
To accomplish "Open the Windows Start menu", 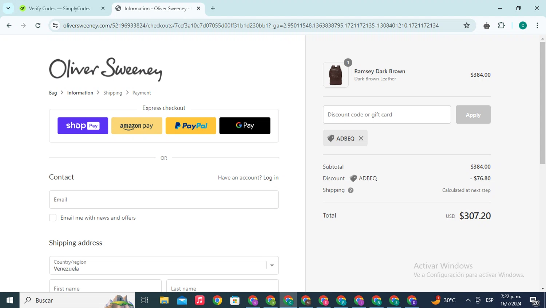I will coord(10,300).
